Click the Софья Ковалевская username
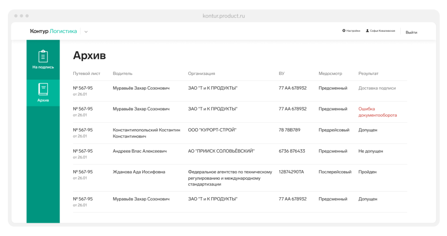Image resolution: width=447 pixels, height=236 pixels. 382,31
